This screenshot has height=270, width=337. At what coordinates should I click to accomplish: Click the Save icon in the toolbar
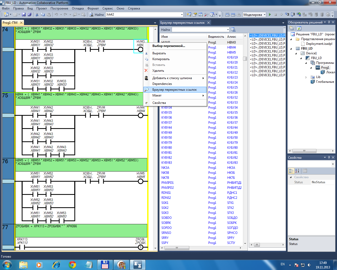point(24,15)
